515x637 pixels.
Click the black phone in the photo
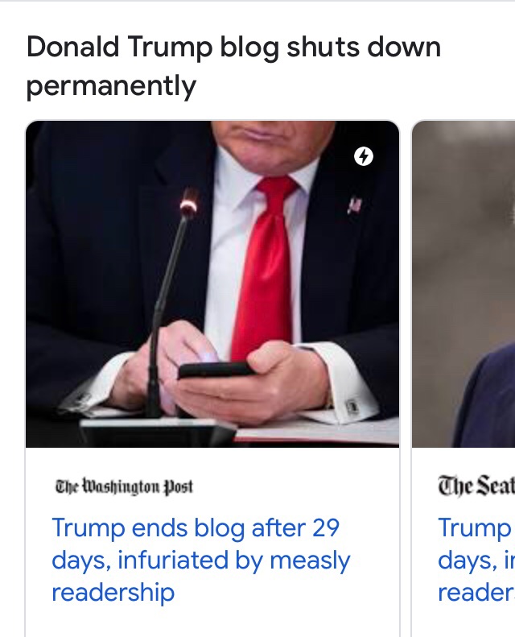(217, 370)
